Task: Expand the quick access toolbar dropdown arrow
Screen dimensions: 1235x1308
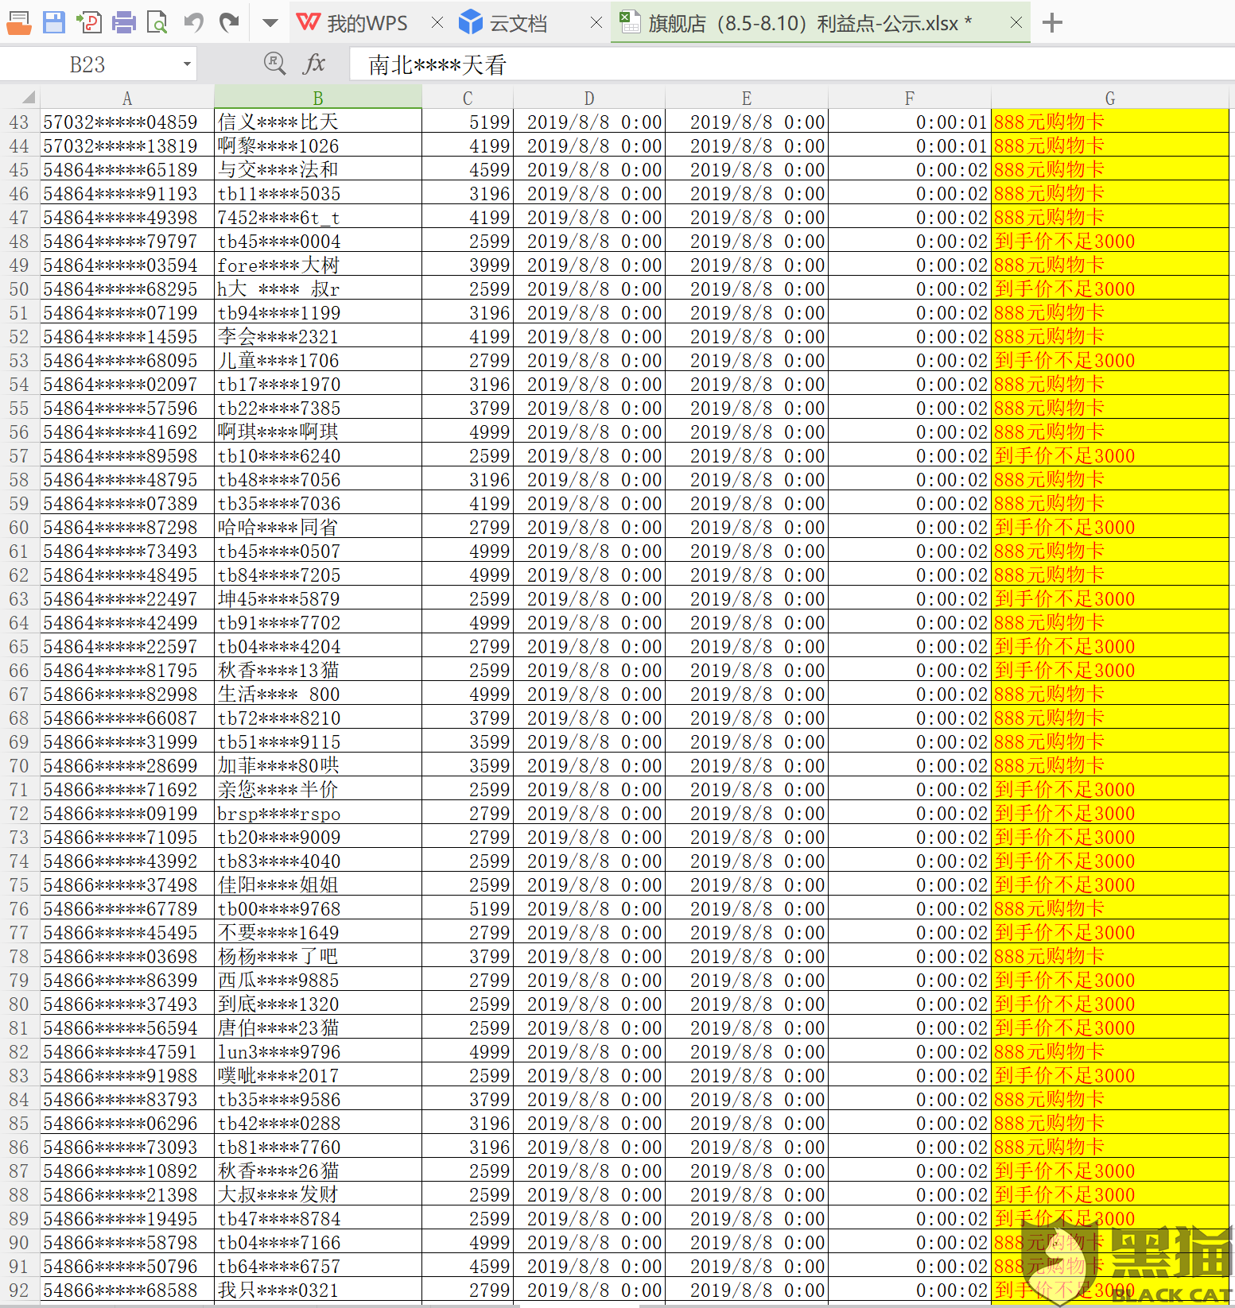Action: (270, 23)
